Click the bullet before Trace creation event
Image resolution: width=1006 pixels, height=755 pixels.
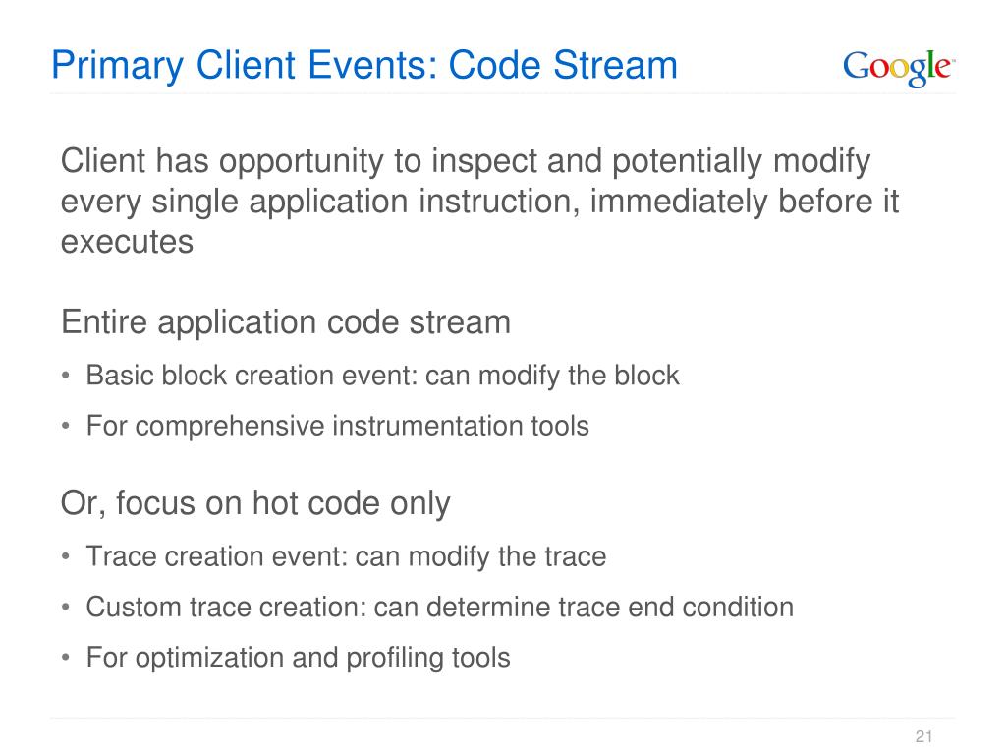[66, 556]
